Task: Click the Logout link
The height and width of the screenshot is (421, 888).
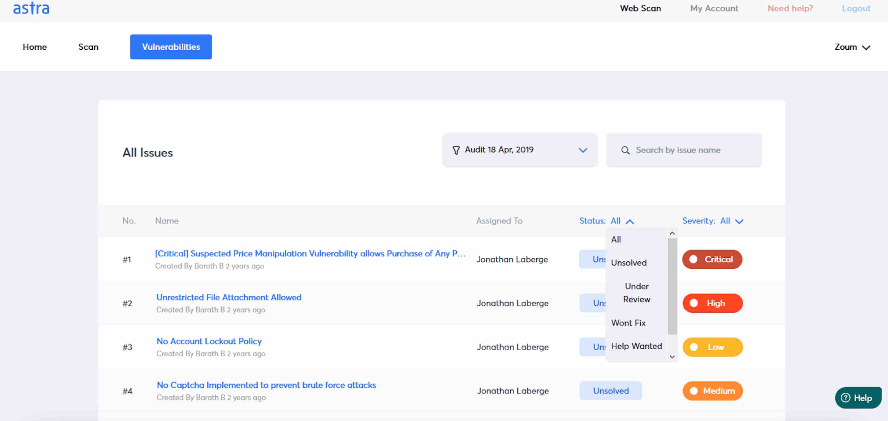Action: 856,8
